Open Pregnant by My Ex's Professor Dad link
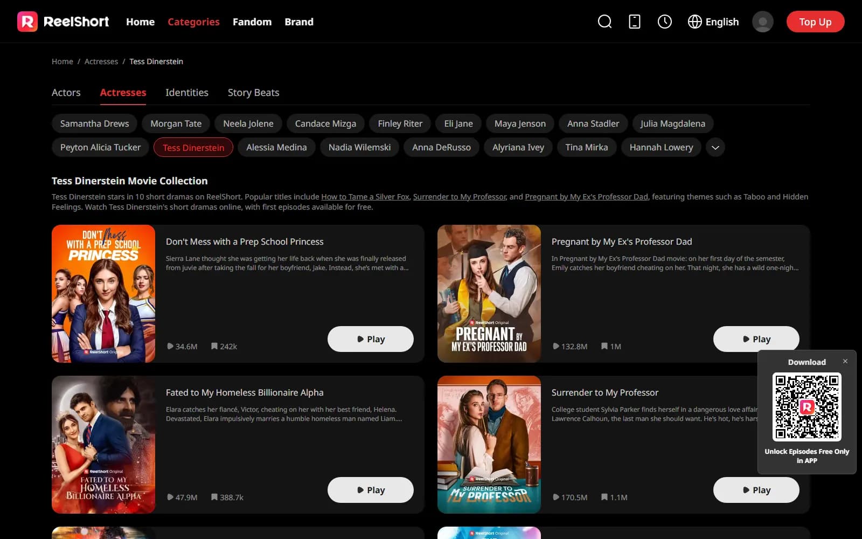Viewport: 862px width, 539px height. point(586,197)
